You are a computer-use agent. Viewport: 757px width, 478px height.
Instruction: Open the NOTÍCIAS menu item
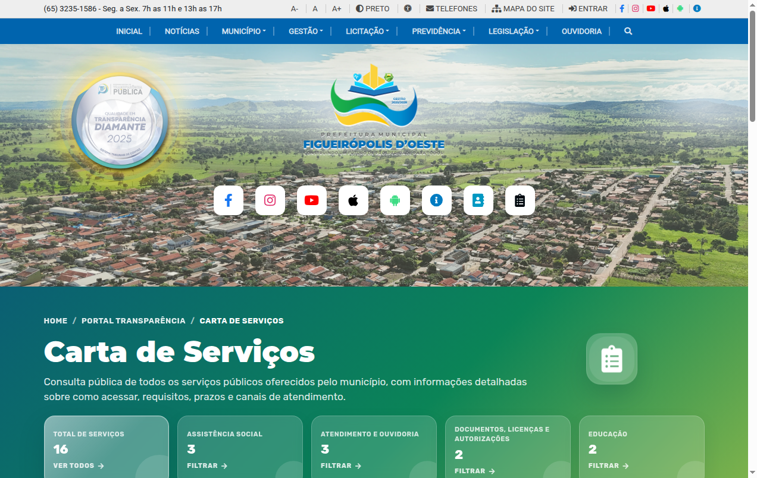click(x=182, y=32)
